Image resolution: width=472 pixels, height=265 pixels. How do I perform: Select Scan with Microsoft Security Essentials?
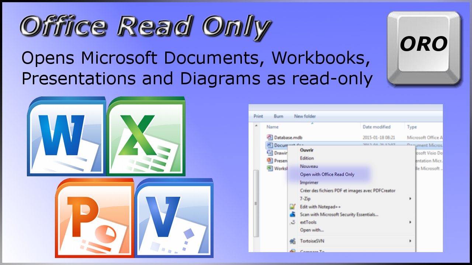click(x=339, y=215)
